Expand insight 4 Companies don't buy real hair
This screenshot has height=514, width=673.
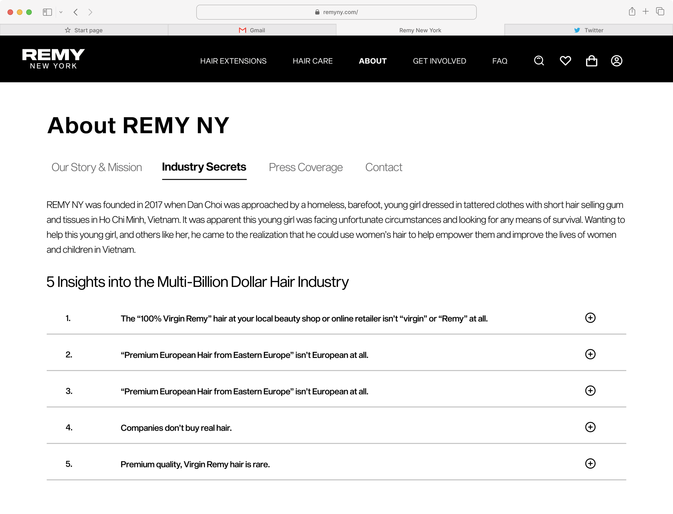click(x=590, y=427)
